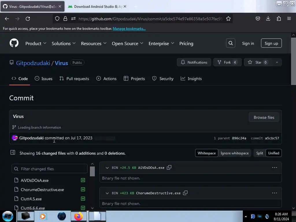Screen dimensions: 296x222
Task: Open the Security tab
Action: (163, 79)
